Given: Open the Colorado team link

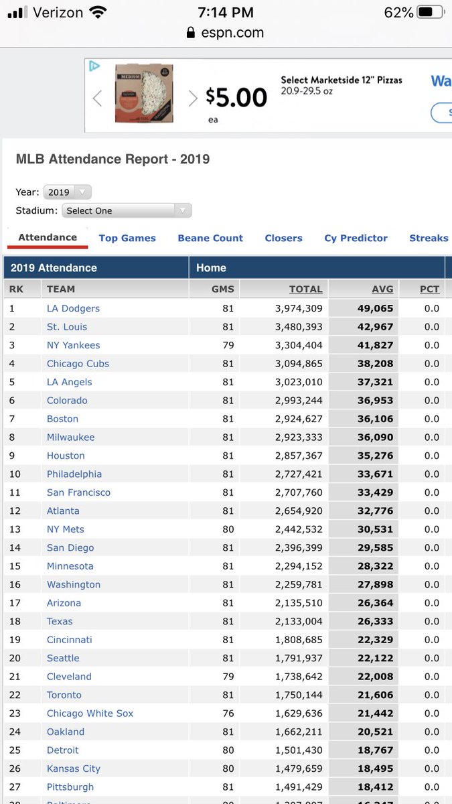Looking at the screenshot, I should (67, 401).
